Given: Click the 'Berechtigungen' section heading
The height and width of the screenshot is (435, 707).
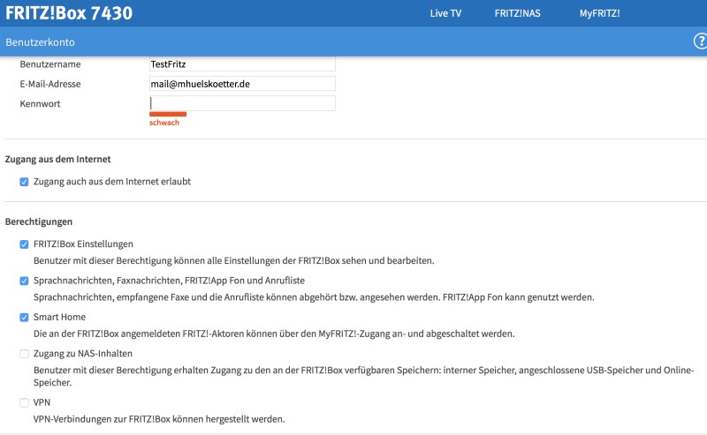Looking at the screenshot, I should [x=39, y=221].
